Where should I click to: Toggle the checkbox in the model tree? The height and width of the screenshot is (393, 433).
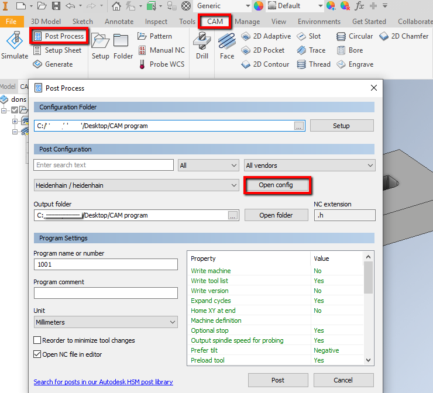[15, 110]
